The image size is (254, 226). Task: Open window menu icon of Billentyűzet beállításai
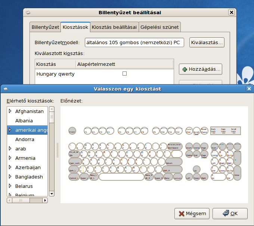[x=28, y=12]
